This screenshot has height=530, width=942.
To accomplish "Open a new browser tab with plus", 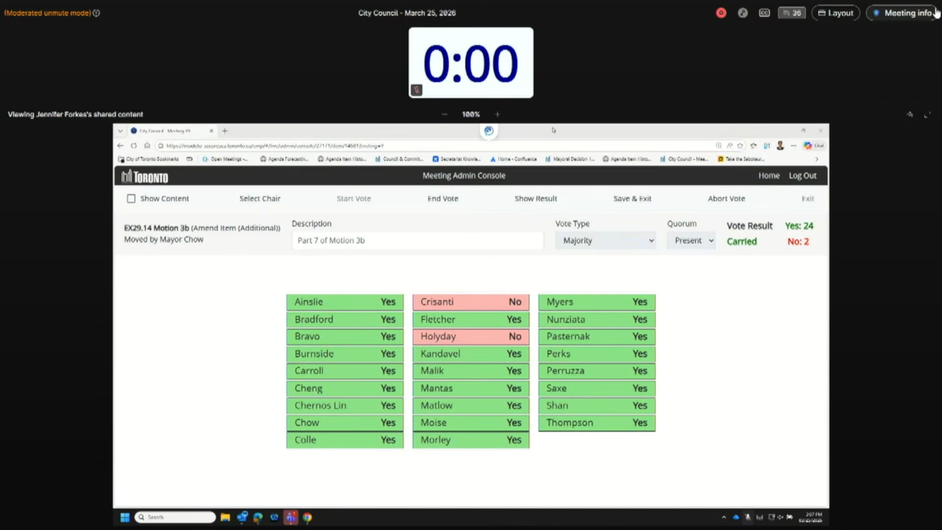I will (225, 131).
